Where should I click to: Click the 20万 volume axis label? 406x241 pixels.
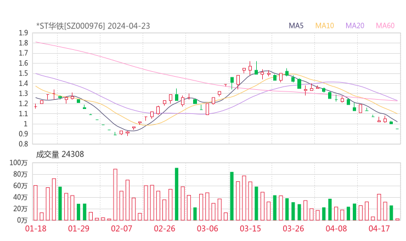pyautogui.click(x=20, y=209)
